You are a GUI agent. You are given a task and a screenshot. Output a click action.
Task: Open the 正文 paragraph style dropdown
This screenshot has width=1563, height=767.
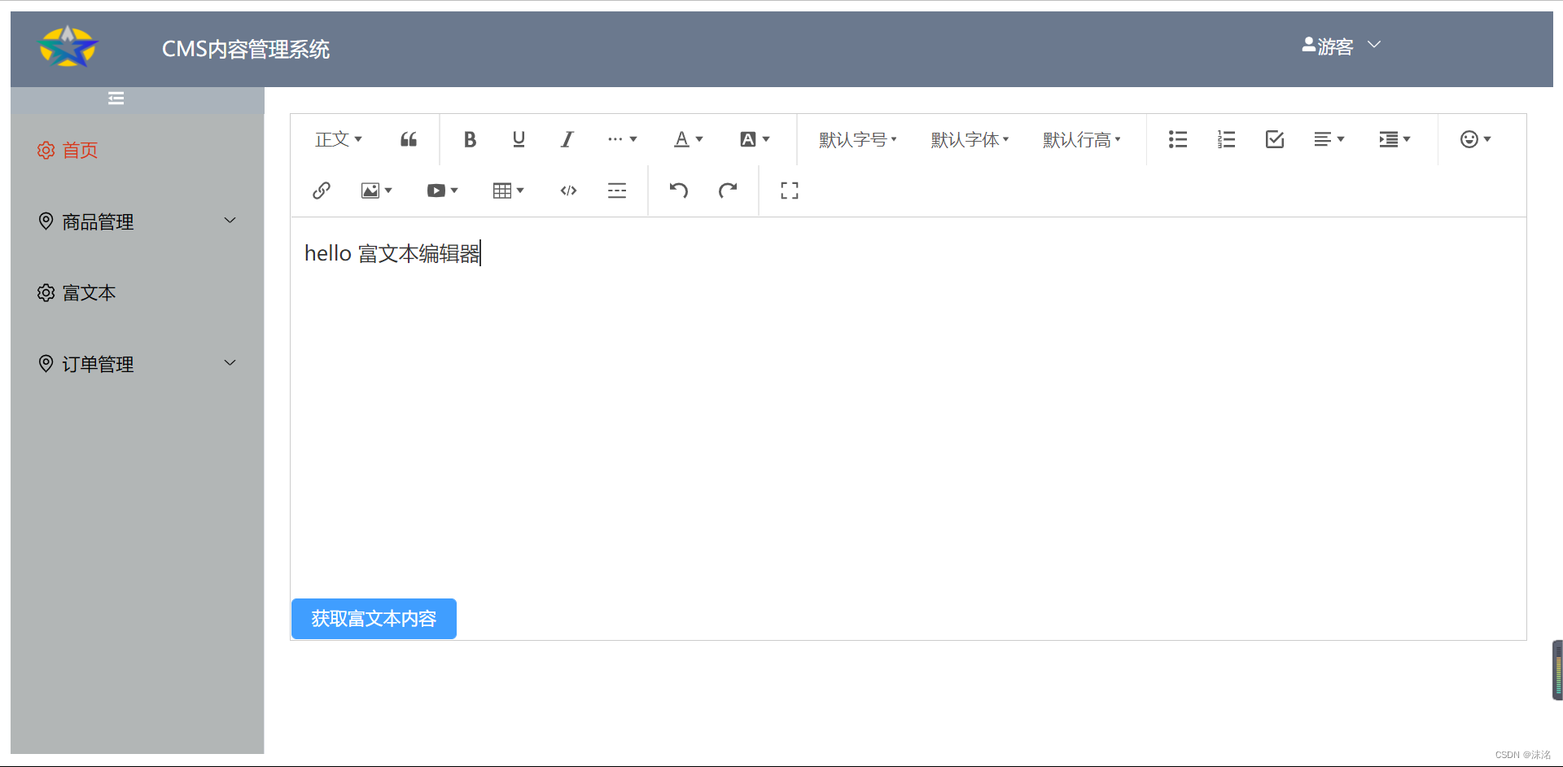point(338,139)
